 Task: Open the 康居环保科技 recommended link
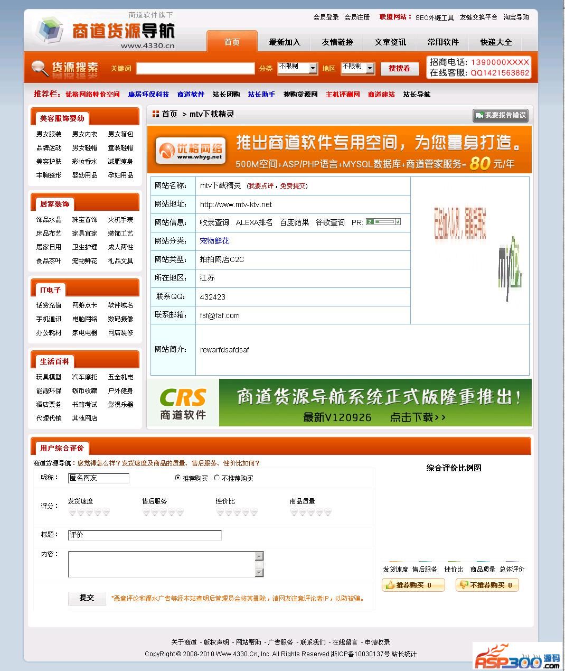point(148,94)
